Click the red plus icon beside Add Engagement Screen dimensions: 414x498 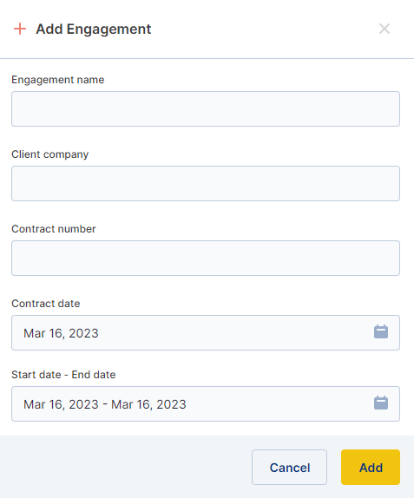[x=20, y=29]
